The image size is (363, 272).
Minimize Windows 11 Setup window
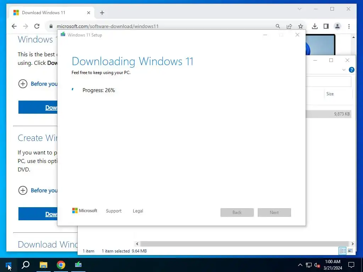coord(265,35)
